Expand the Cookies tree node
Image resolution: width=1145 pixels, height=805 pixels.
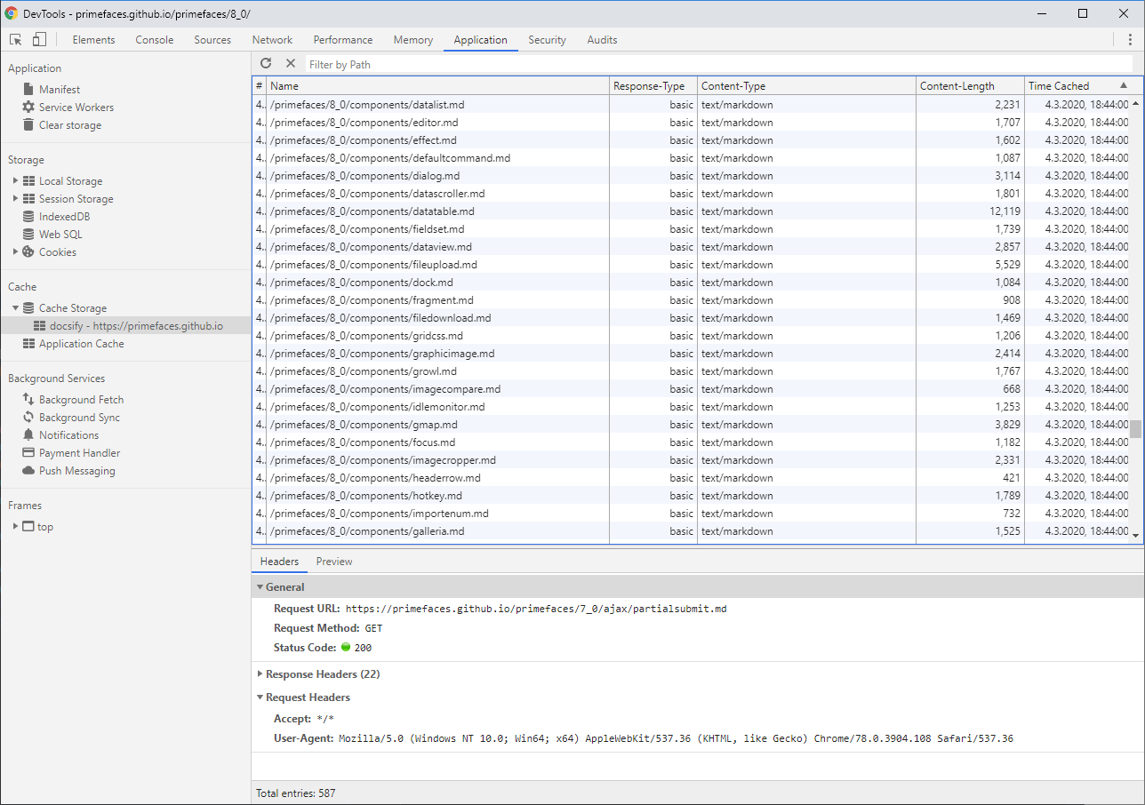15,252
